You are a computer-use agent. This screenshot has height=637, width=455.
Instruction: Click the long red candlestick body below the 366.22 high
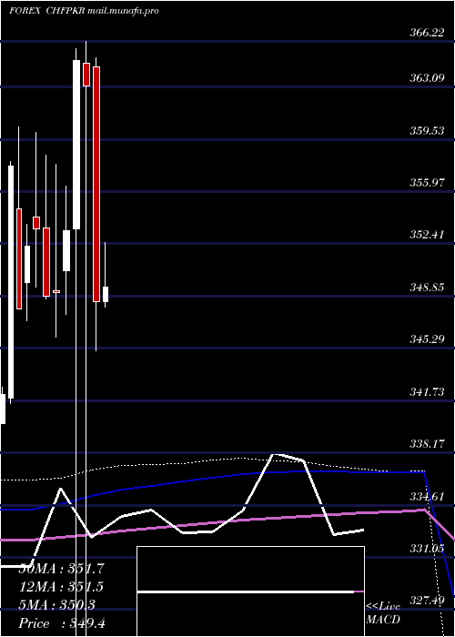(x=96, y=184)
